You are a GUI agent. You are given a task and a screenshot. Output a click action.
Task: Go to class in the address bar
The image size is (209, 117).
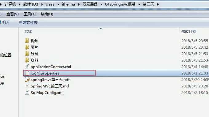(x=50, y=4)
